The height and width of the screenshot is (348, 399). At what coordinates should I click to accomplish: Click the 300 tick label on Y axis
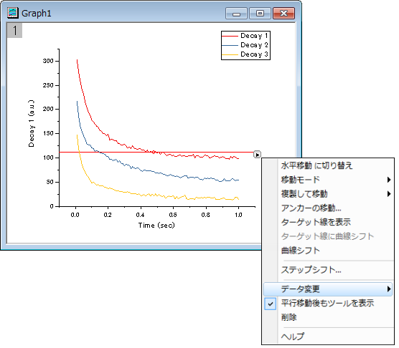48,61
